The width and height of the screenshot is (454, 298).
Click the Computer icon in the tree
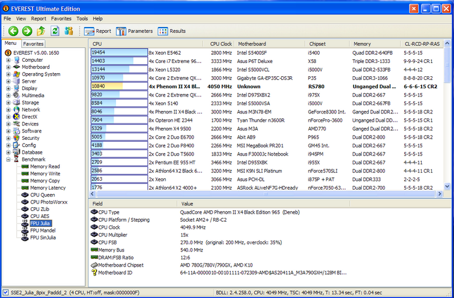point(16,60)
